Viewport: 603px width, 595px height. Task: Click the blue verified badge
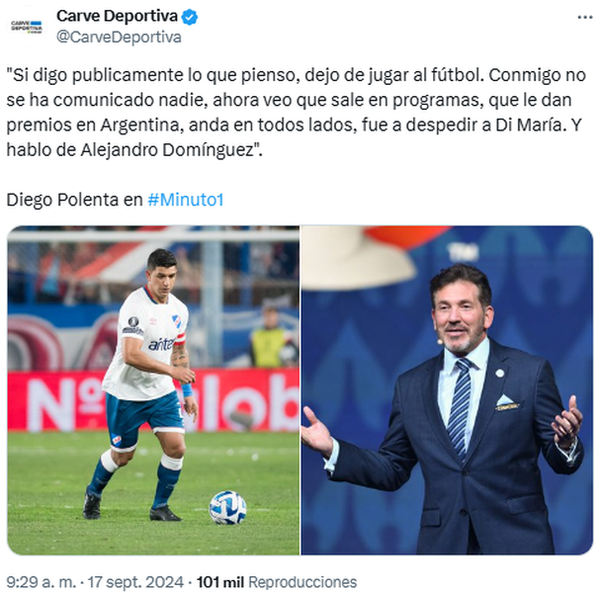pyautogui.click(x=189, y=17)
